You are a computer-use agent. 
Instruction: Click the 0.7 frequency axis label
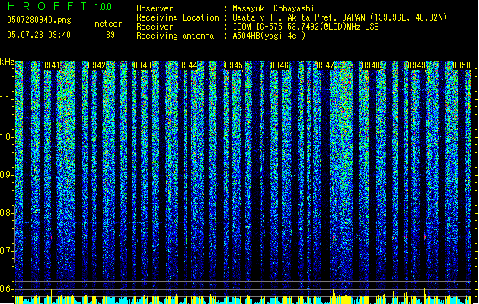click(6, 251)
